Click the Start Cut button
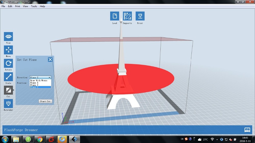 click(x=45, y=101)
